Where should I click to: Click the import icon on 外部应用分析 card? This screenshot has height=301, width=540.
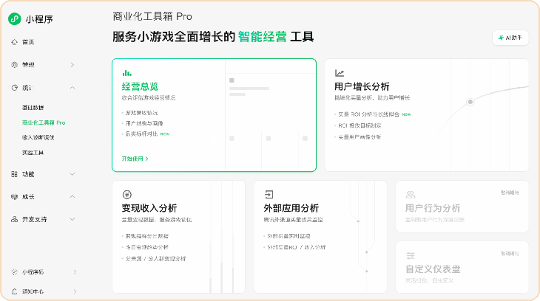coord(269,195)
